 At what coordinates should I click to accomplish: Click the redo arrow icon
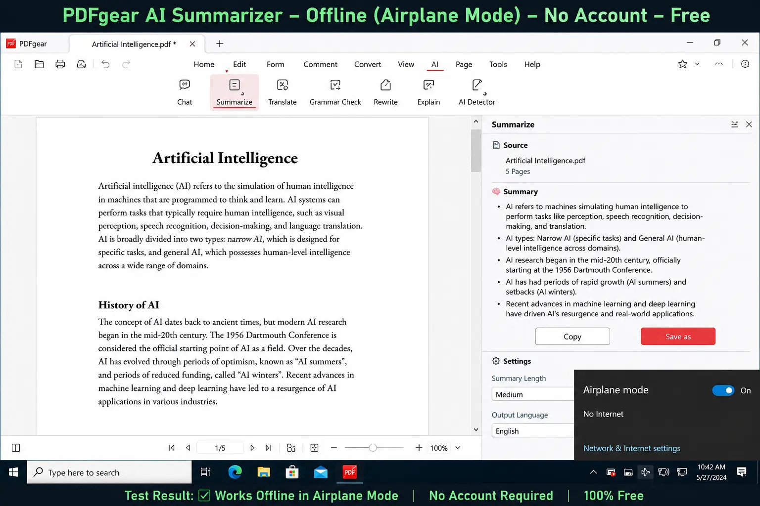[126, 64]
